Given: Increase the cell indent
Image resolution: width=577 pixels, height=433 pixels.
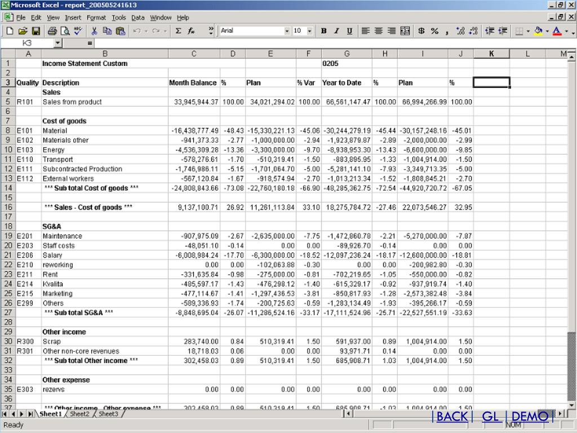Looking at the screenshot, I should click(x=502, y=31).
